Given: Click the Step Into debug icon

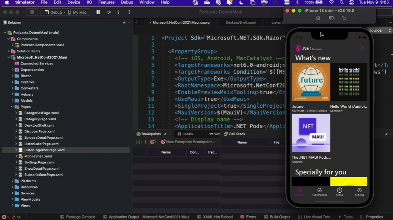Looking at the screenshot, I should (x=118, y=12).
